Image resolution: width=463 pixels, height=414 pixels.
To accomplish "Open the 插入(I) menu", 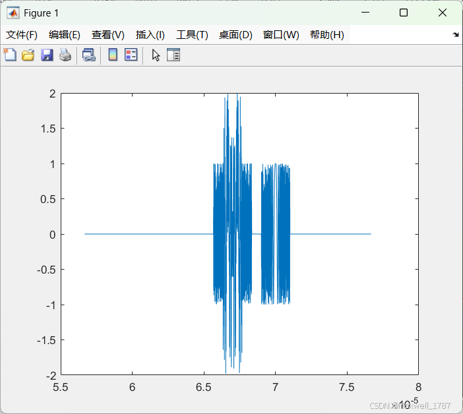I will click(x=150, y=35).
